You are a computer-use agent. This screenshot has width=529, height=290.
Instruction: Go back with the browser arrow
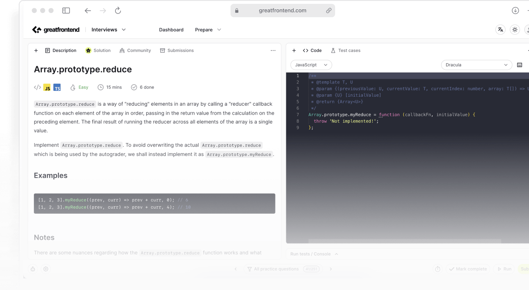[88, 11]
